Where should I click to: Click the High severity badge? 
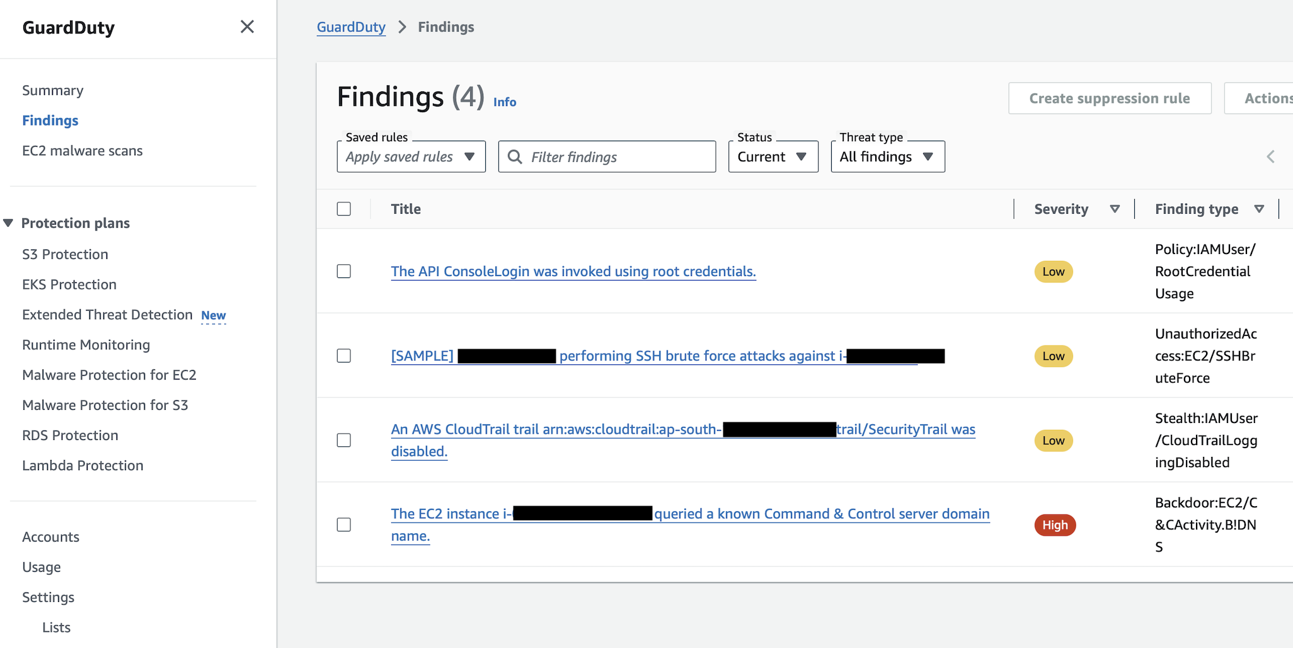1055,525
